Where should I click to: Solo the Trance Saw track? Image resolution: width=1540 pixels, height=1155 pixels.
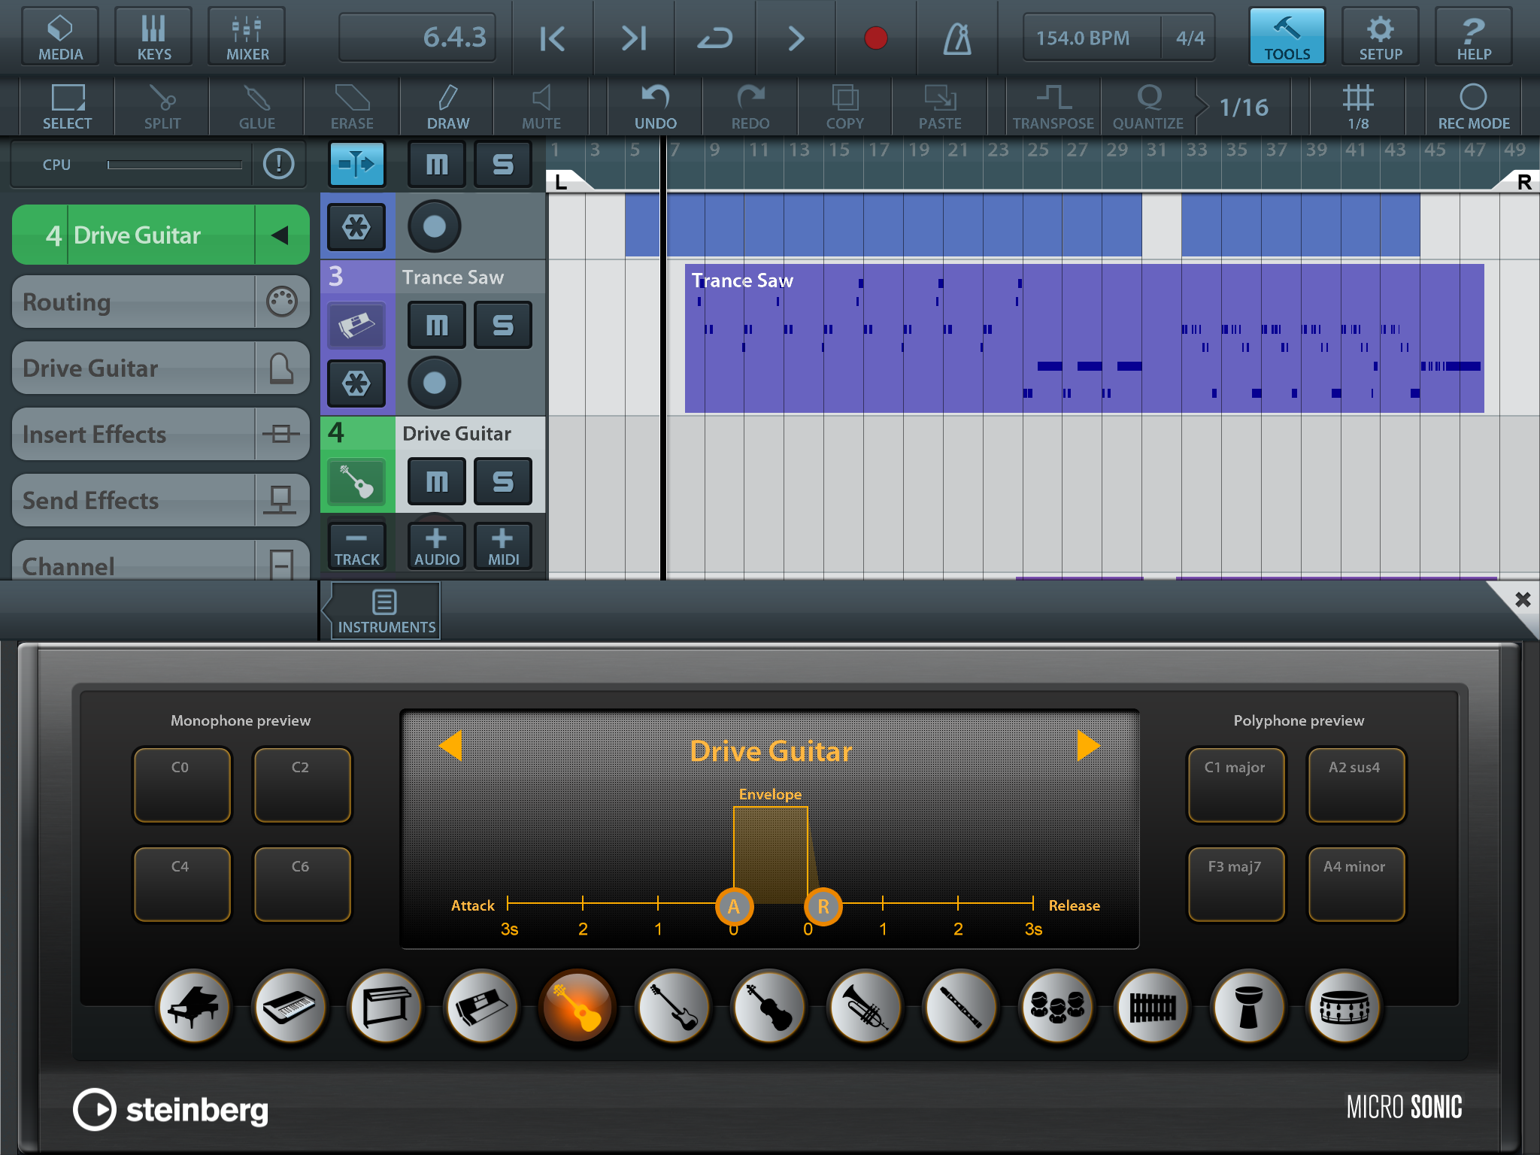click(x=503, y=325)
